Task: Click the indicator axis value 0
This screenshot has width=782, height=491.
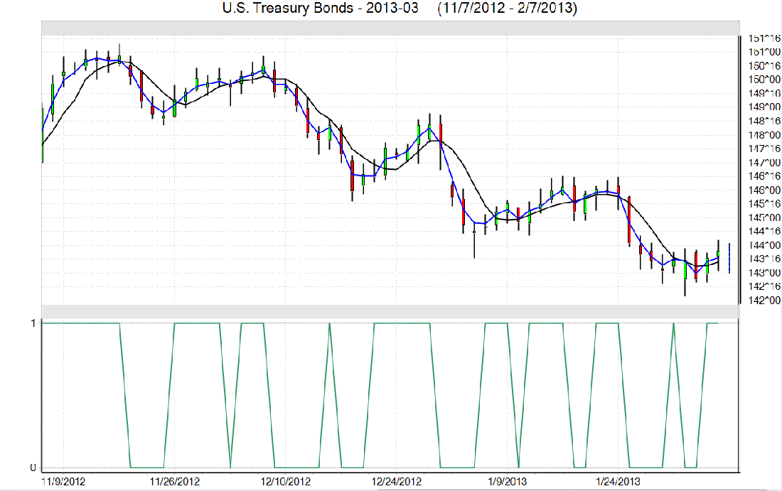Action: pyautogui.click(x=33, y=468)
